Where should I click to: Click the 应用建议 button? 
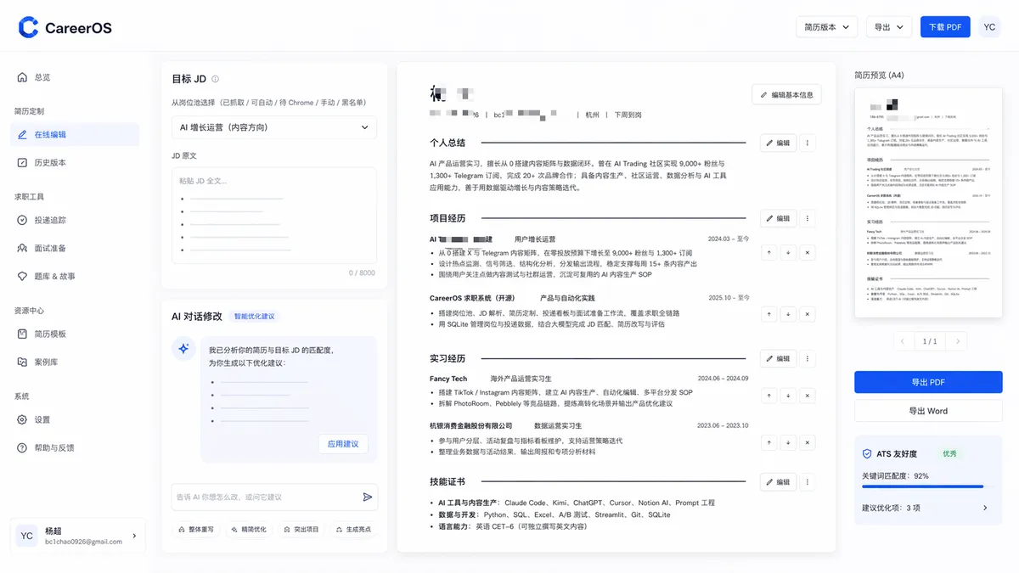point(343,444)
